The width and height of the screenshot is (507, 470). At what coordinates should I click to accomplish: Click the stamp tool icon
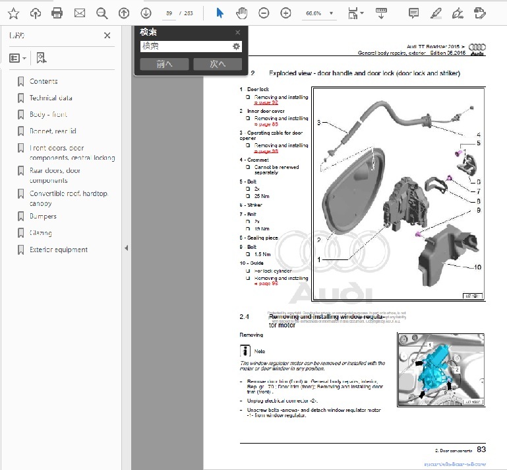pyautogui.click(x=479, y=13)
